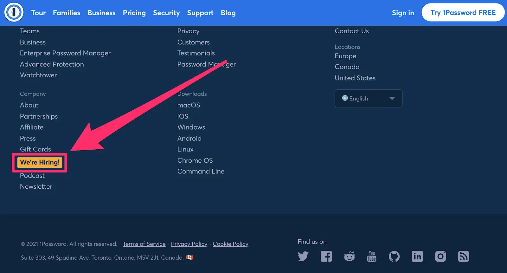Image resolution: width=507 pixels, height=273 pixels.
Task: Go to the Watchtower page
Action: pyautogui.click(x=38, y=75)
